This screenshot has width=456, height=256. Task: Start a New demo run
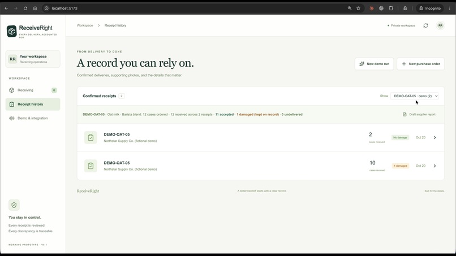375,64
